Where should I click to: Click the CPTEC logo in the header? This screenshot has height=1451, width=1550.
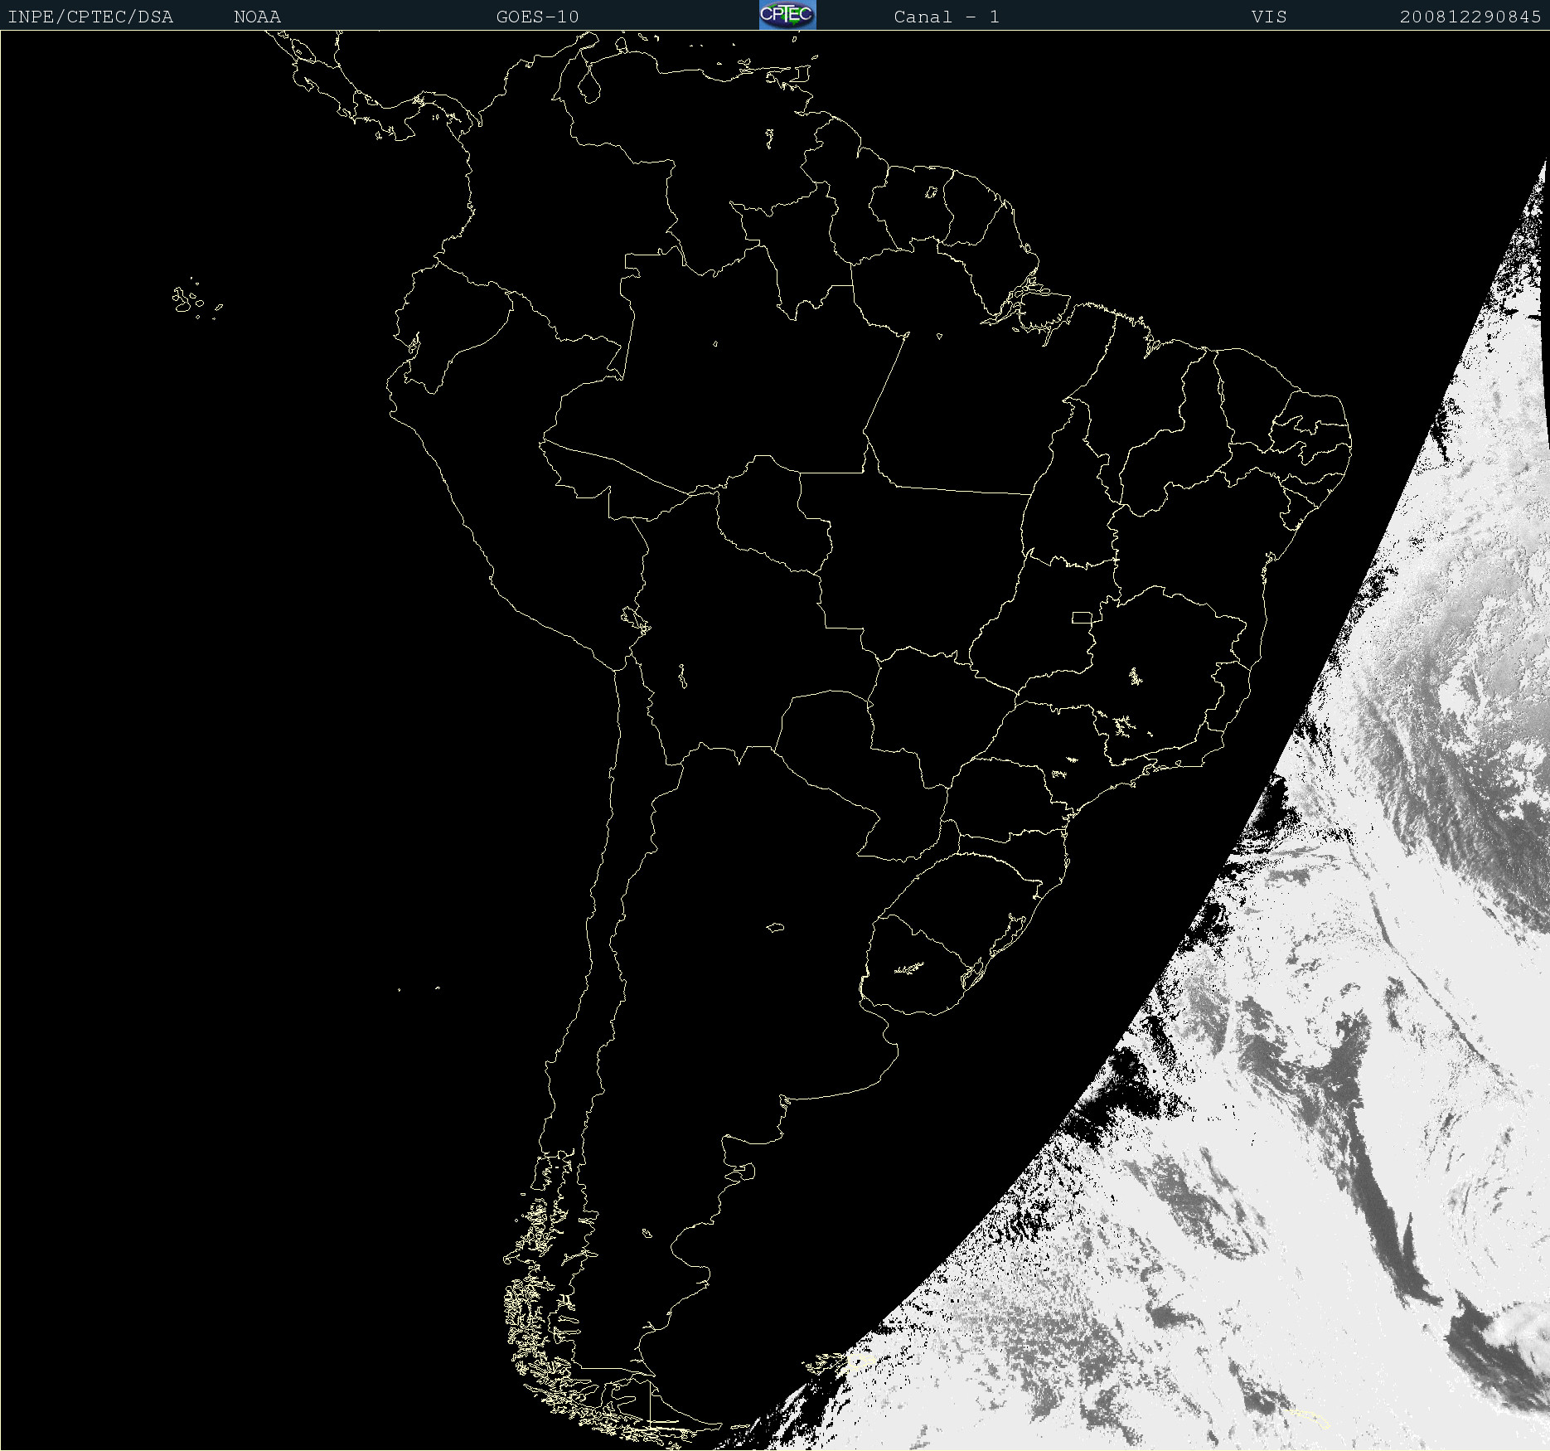coord(787,15)
